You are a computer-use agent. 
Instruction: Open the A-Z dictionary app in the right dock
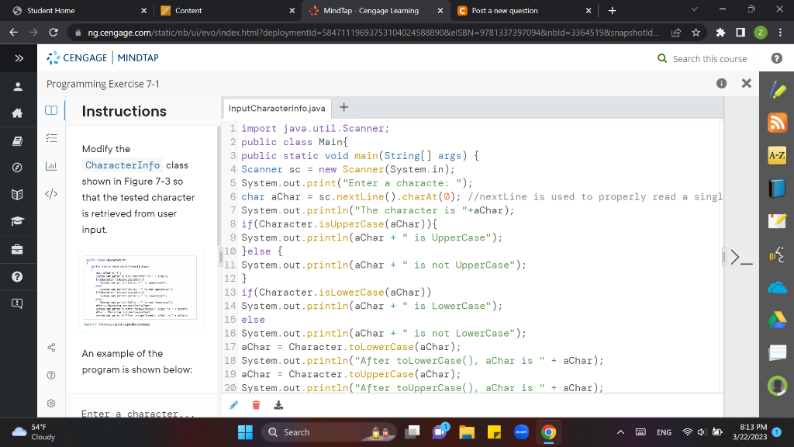tap(777, 154)
